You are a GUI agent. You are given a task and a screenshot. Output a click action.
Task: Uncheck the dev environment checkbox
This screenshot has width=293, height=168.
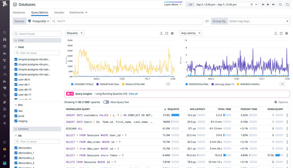pyautogui.click(x=16, y=111)
